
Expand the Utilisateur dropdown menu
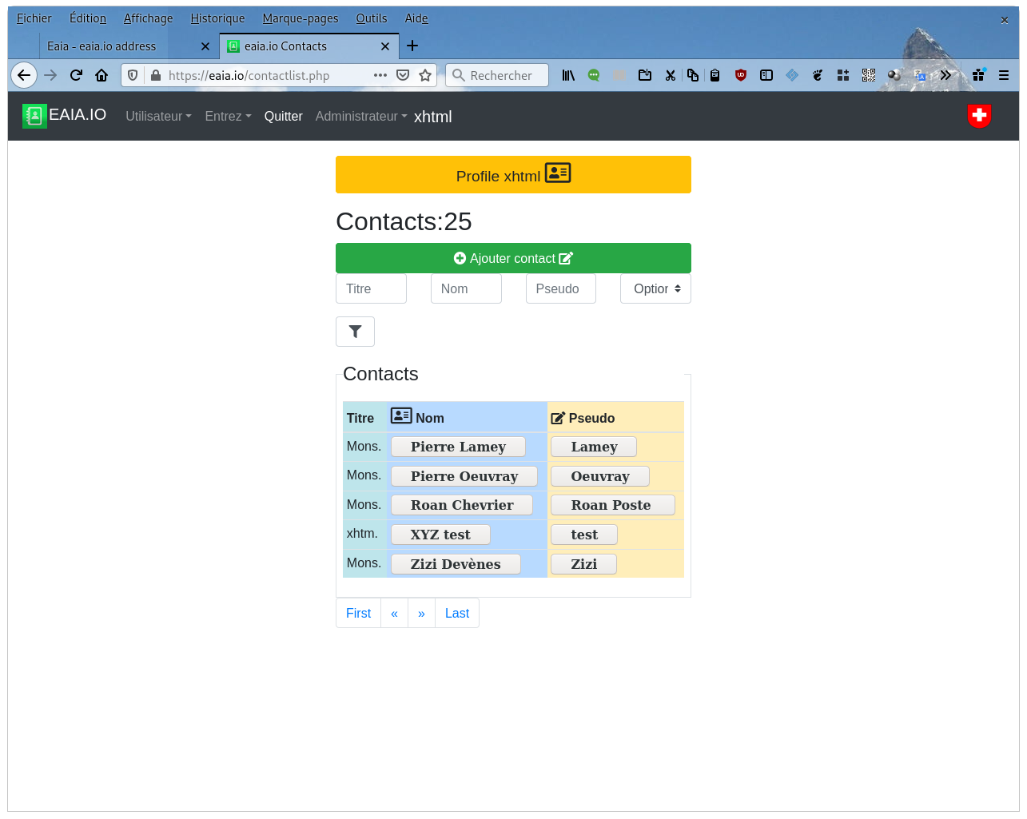click(x=158, y=117)
